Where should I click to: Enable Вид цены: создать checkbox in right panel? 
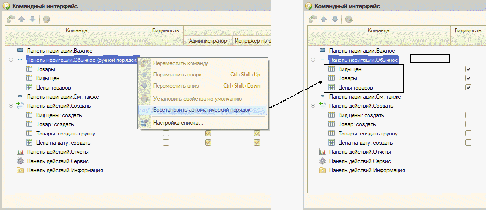(468, 115)
